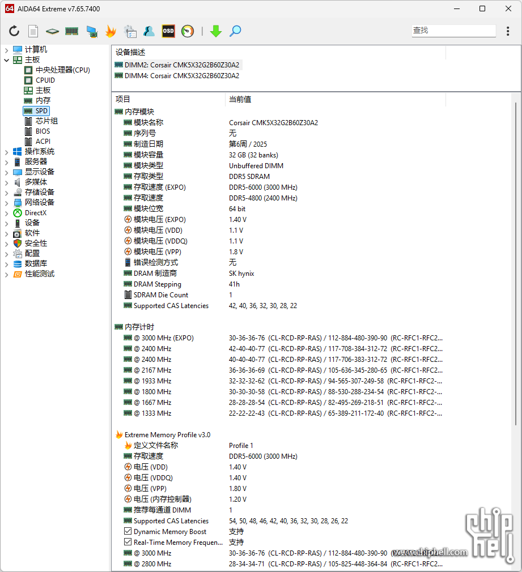
Task: Click the CPU chip toolbar icon
Action: [52, 31]
